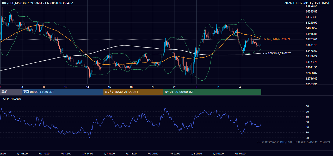
Task: Click the 7/7 08:00 time axis label
Action: (22, 154)
